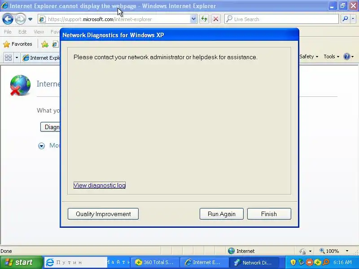The width and height of the screenshot is (359, 269).
Task: Click the orange magnifier tray icon
Action: (326, 262)
